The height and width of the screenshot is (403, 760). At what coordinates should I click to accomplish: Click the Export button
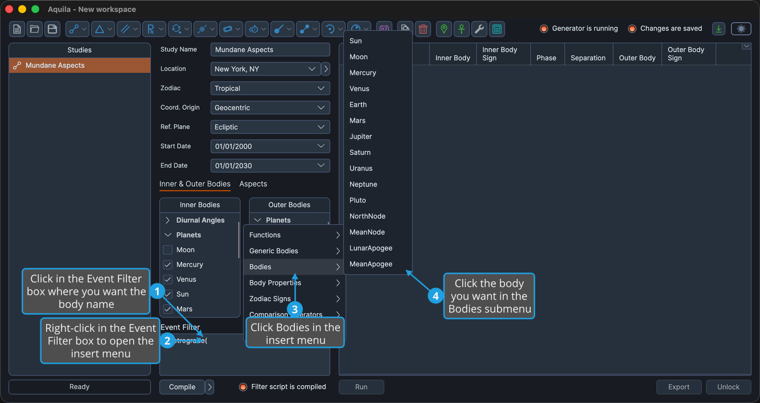click(x=679, y=387)
